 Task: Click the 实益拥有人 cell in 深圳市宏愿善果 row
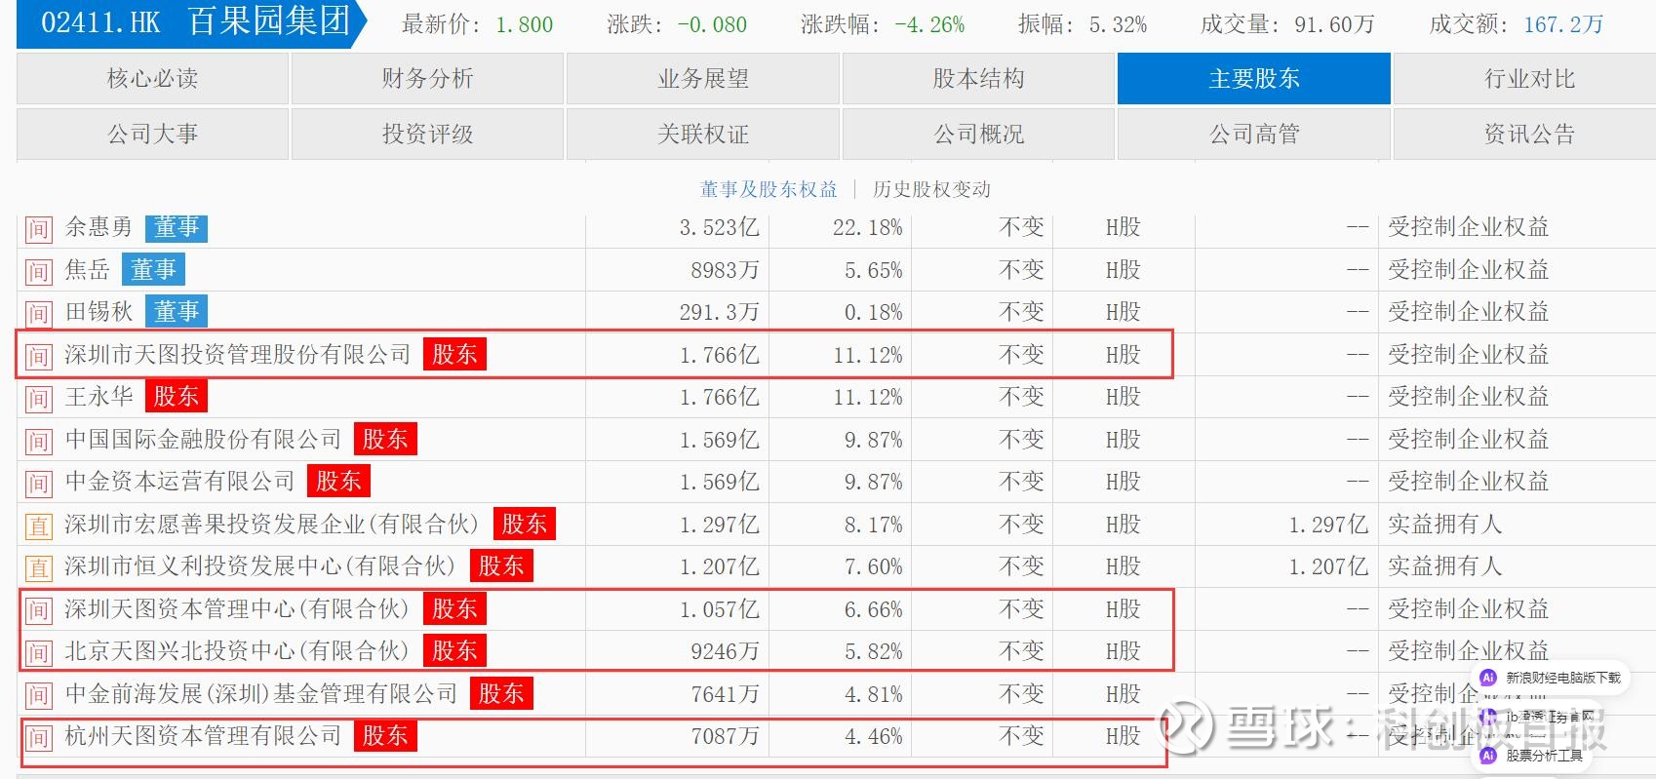1445,525
